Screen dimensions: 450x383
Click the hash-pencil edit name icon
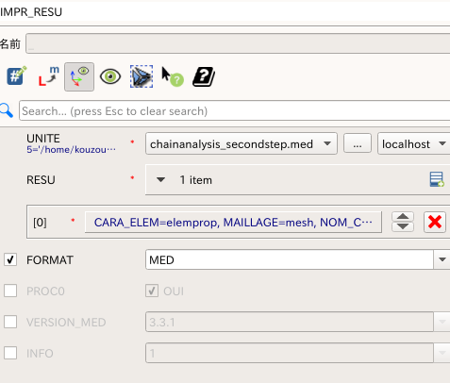[16, 76]
